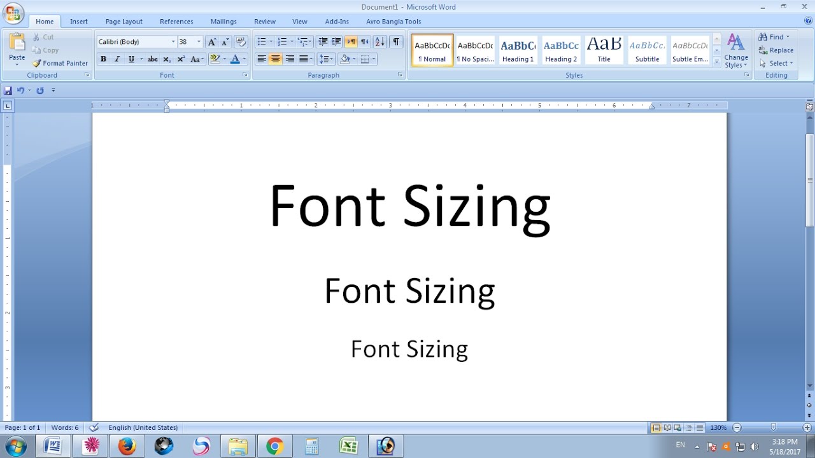The width and height of the screenshot is (815, 458).
Task: Click the Replace button in Editing
Action: pos(776,50)
